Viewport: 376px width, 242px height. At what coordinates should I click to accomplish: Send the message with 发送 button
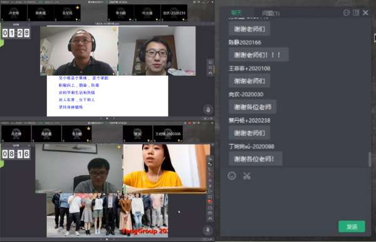coord(352,226)
